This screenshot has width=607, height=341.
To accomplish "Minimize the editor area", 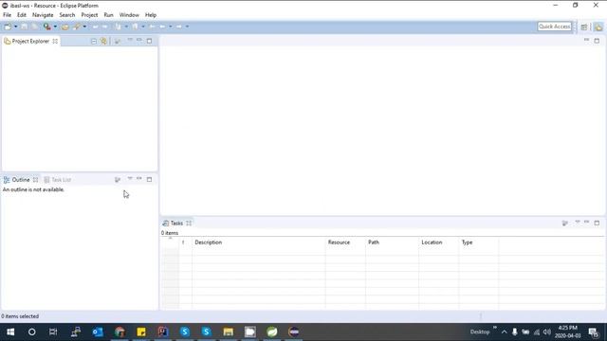I will click(x=586, y=40).
